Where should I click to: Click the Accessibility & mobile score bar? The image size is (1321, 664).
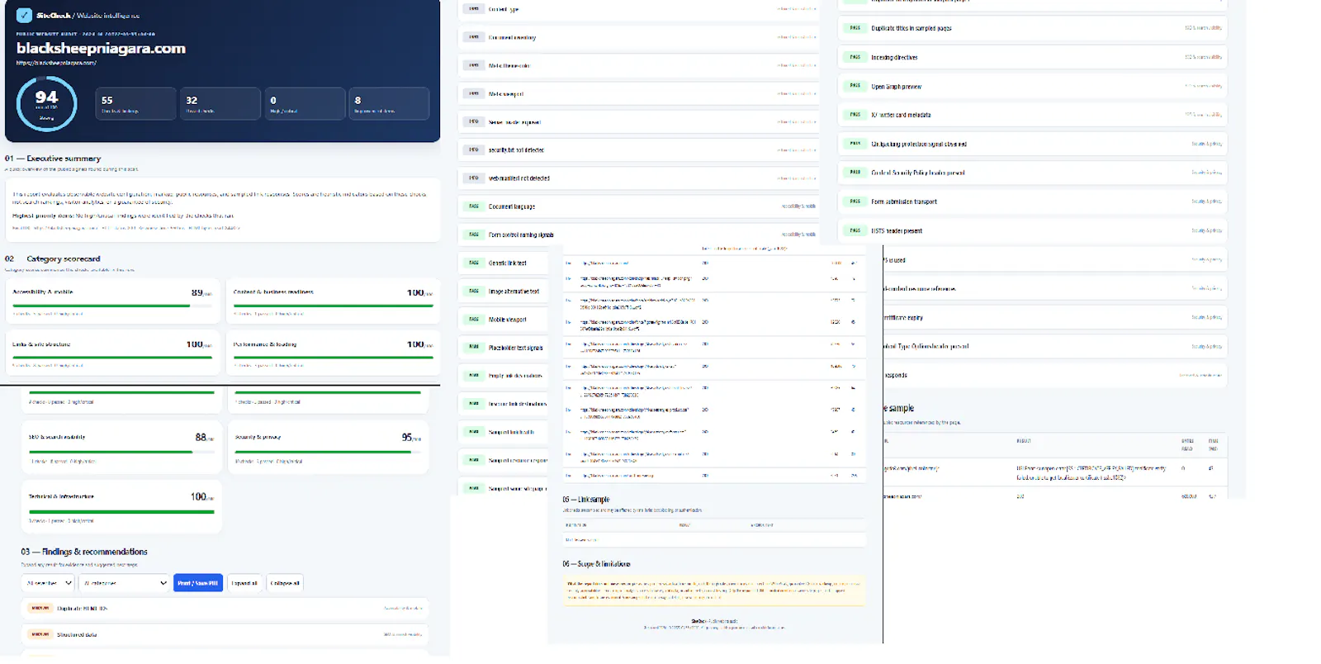coord(112,306)
